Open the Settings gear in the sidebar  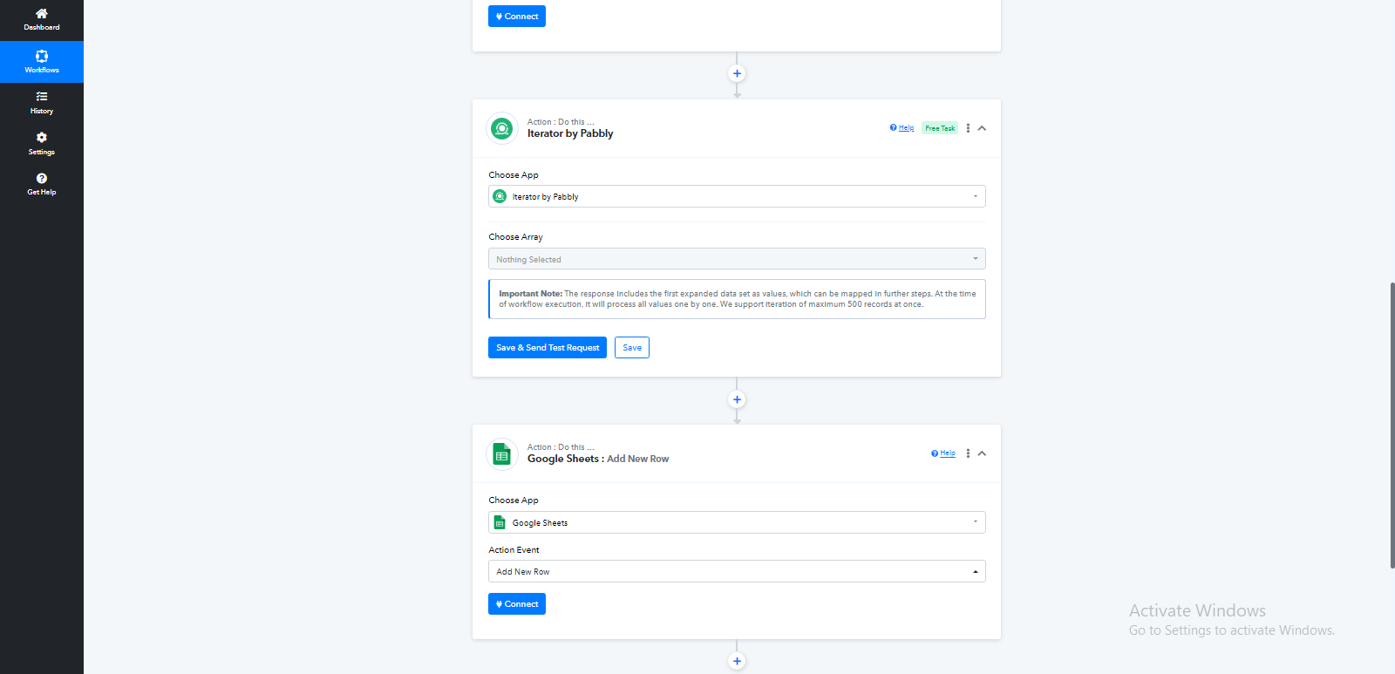pyautogui.click(x=42, y=138)
